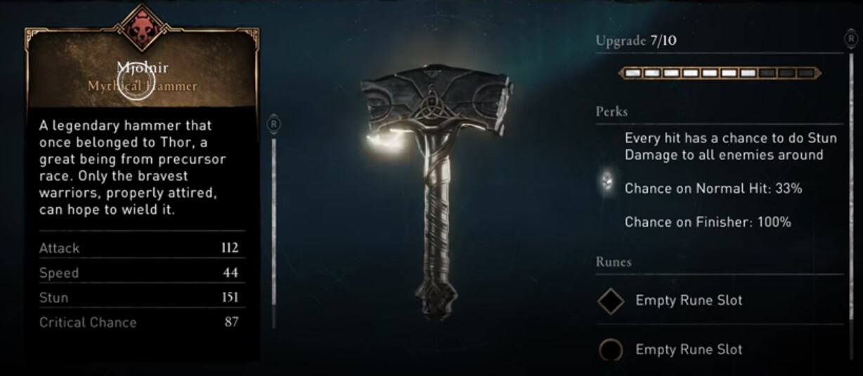Click the upgrade level progress bar

720,73
